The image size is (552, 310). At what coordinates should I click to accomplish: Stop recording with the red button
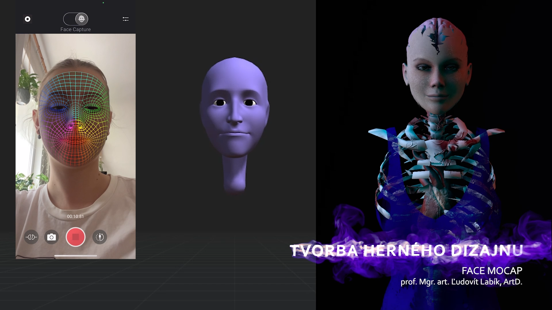tap(76, 237)
